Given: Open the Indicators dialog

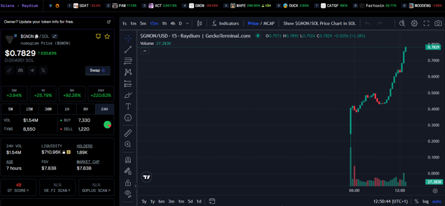Looking at the screenshot, I should (x=225, y=23).
